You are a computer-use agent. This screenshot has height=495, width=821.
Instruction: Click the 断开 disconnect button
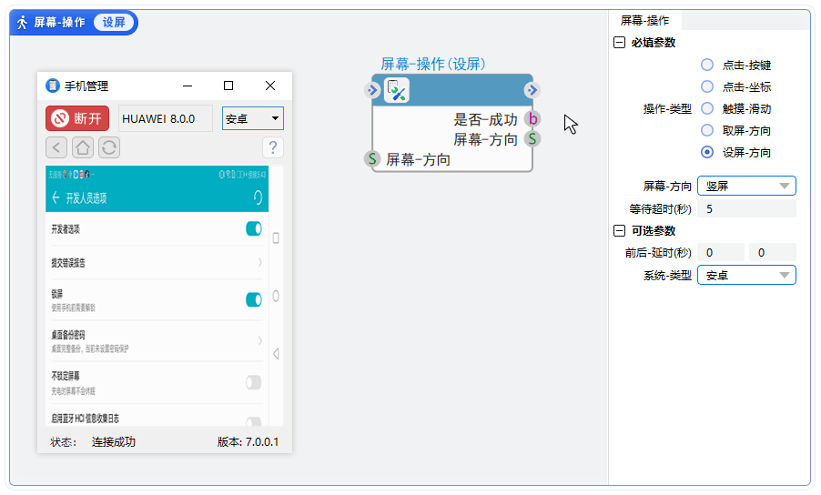pos(78,118)
